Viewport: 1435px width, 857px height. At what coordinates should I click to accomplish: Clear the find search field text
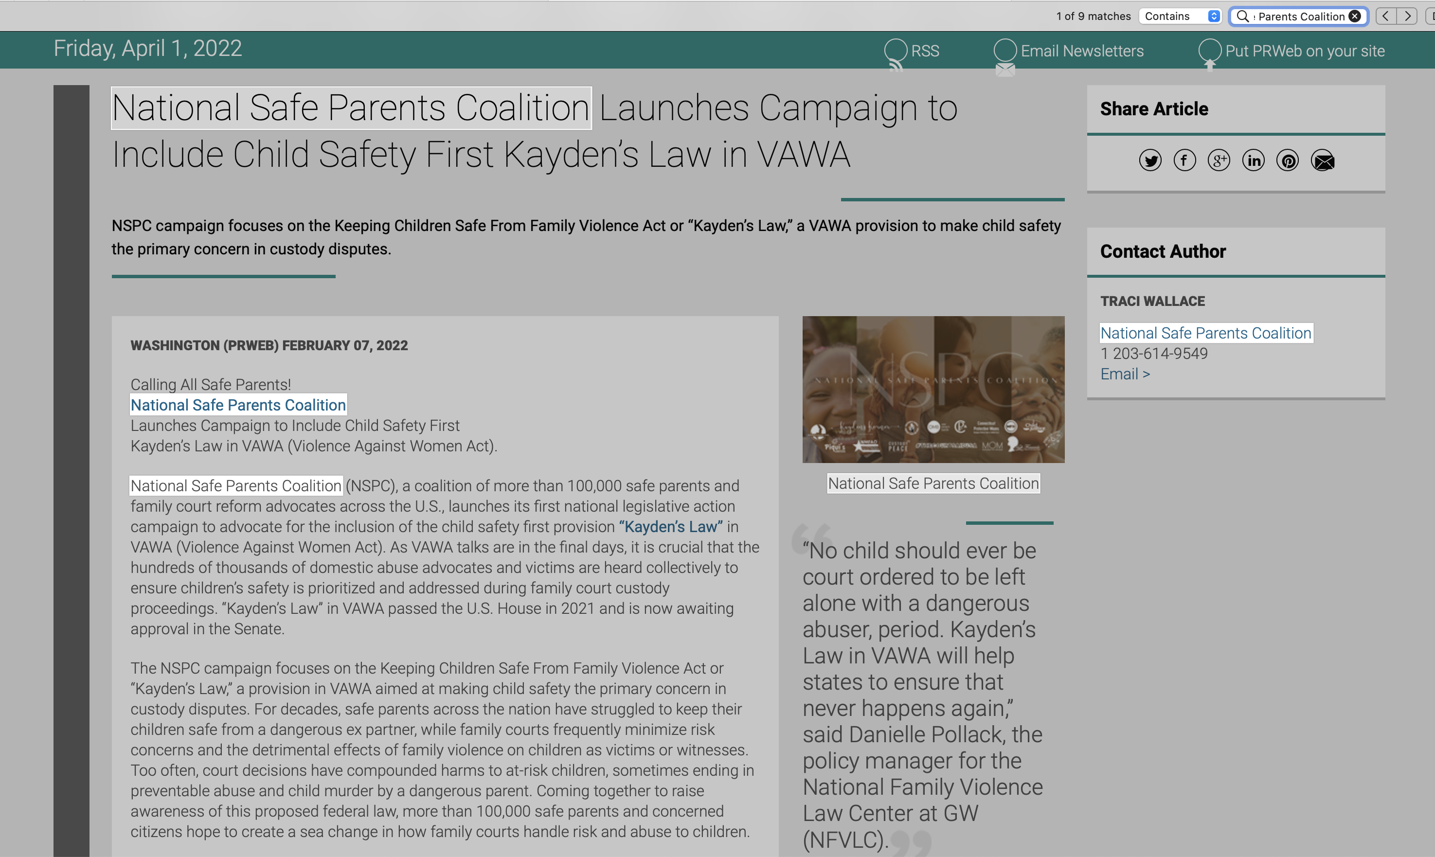pos(1355,16)
